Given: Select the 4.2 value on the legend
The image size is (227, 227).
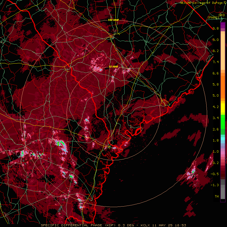Looking at the screenshot, I should tap(216, 107).
